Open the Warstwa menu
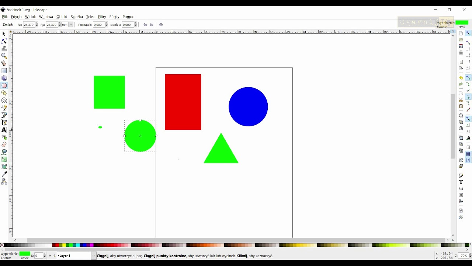Viewport: 472px width, 266px height. tap(46, 17)
